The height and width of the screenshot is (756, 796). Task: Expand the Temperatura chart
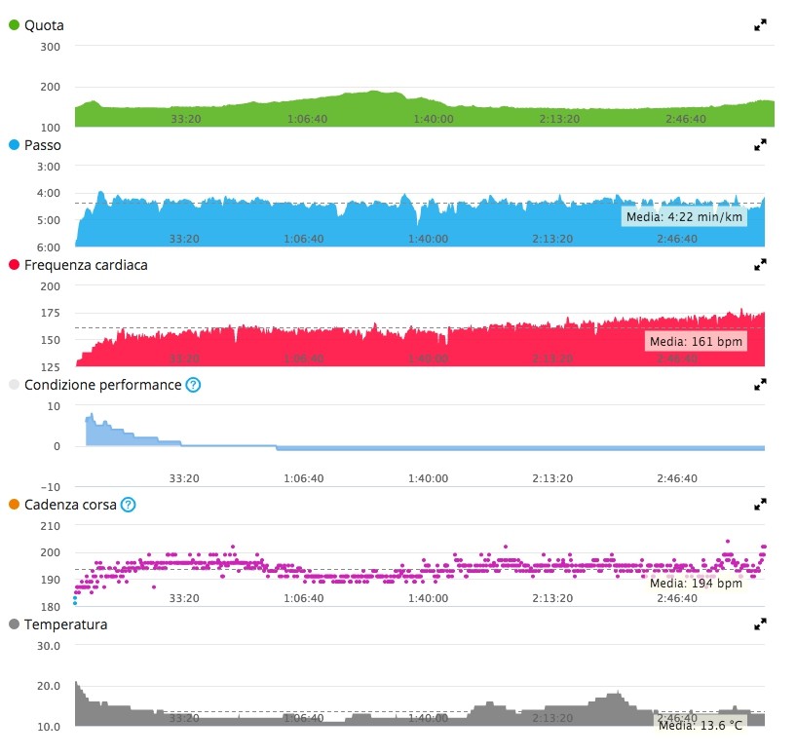point(761,624)
